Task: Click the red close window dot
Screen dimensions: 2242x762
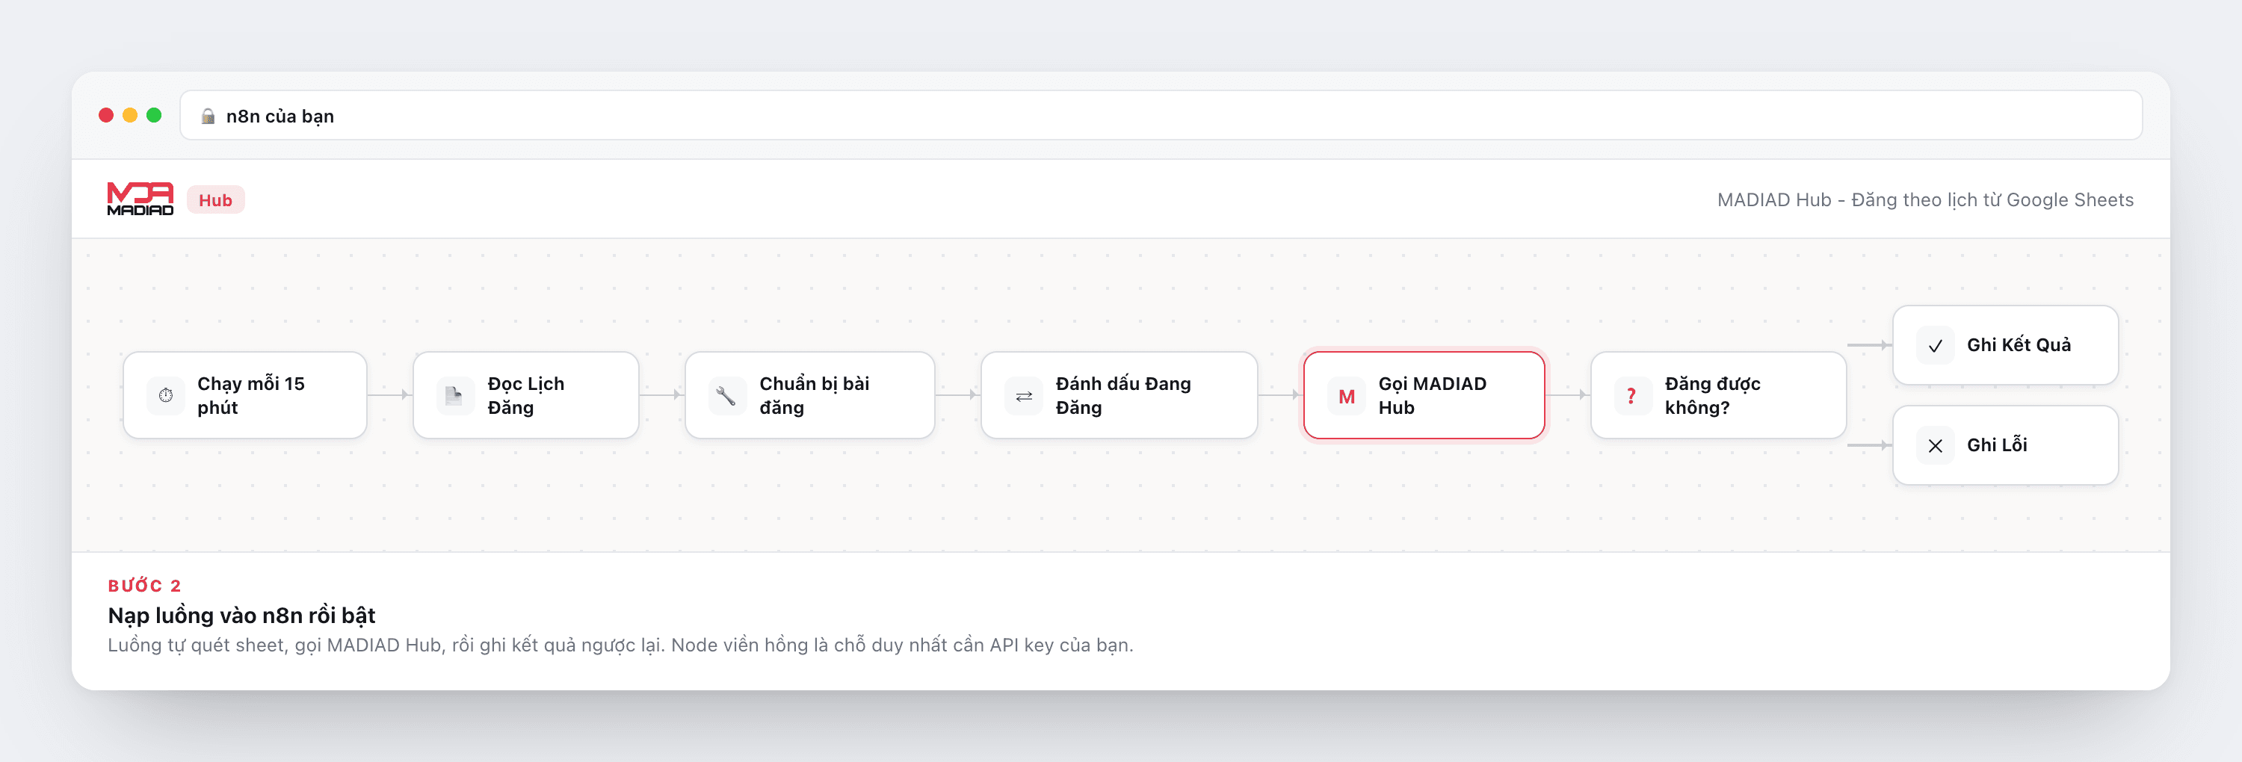Action: click(x=106, y=115)
